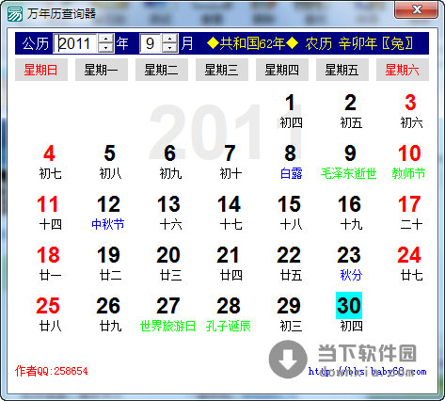Image resolution: width=445 pixels, height=401 pixels.
Task: Click the 星期一 weekday header
Action: coord(102,70)
